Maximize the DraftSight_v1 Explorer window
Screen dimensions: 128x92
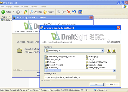(122, 3)
